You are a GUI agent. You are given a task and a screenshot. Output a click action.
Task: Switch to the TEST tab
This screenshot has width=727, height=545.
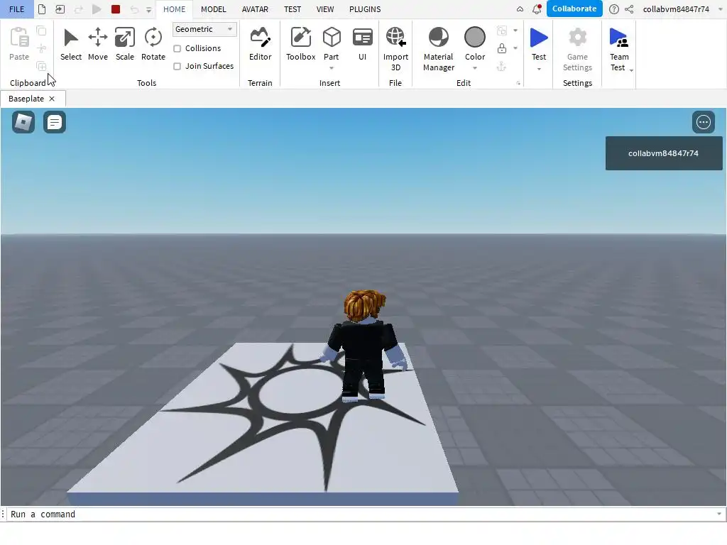tap(293, 9)
